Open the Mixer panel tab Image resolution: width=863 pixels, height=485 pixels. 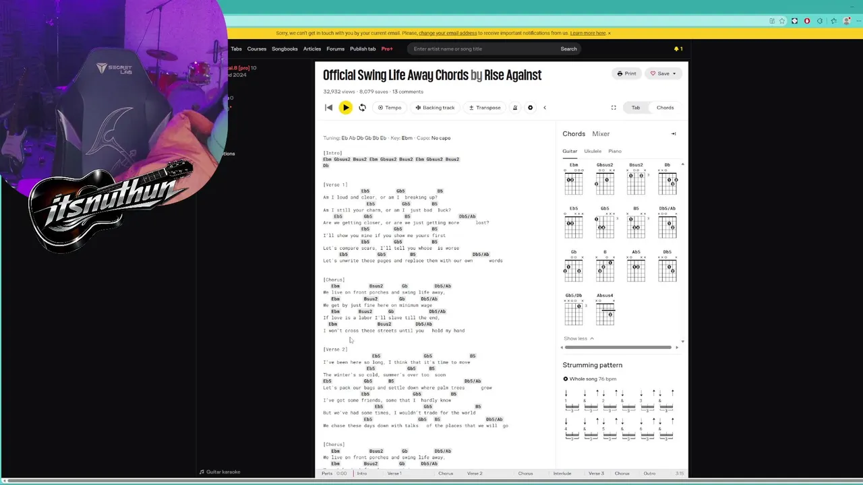point(601,134)
